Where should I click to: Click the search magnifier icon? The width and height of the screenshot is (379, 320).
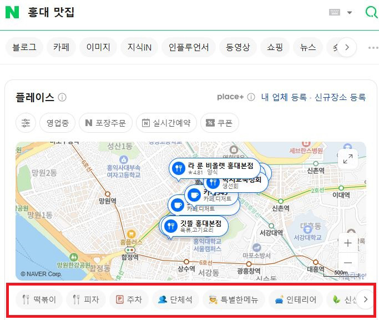tap(371, 12)
